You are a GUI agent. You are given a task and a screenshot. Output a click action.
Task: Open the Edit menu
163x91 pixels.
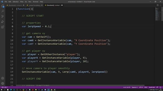click(x=10, y=2)
